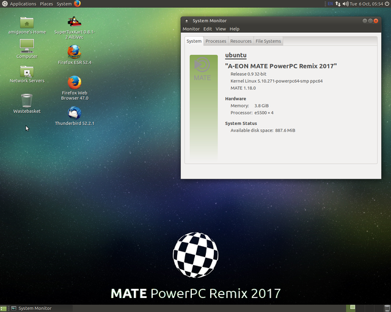This screenshot has height=312, width=391.
Task: Open the volume speaker tray icon
Action: 345,4
